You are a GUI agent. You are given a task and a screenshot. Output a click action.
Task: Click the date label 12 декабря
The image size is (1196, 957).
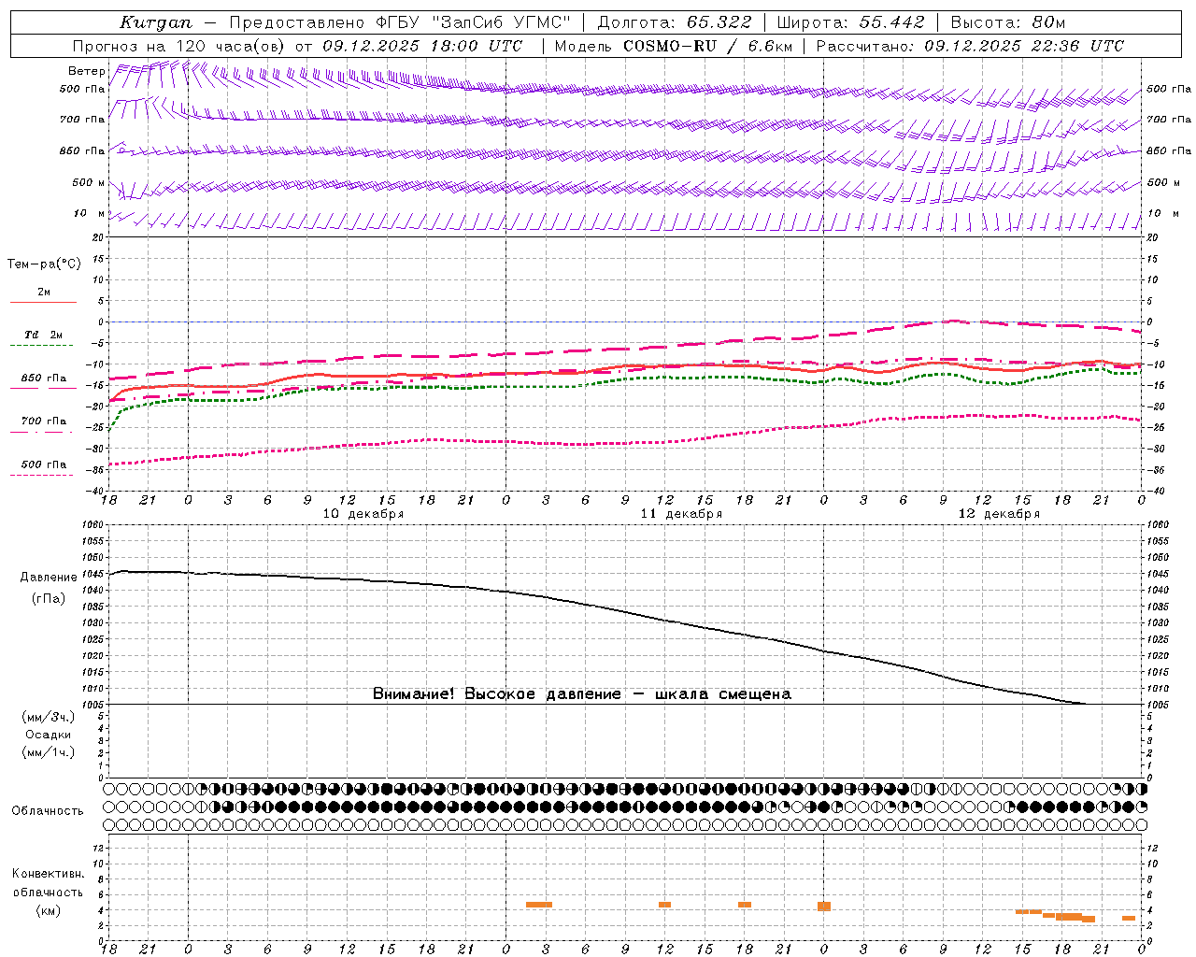(x=999, y=514)
